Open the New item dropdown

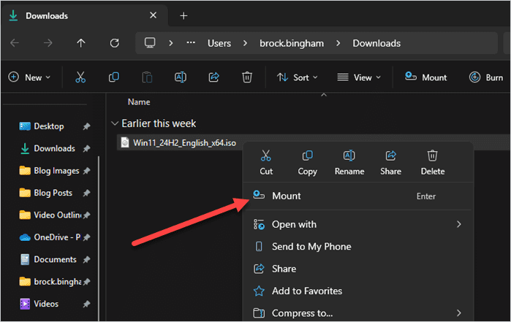pos(29,77)
